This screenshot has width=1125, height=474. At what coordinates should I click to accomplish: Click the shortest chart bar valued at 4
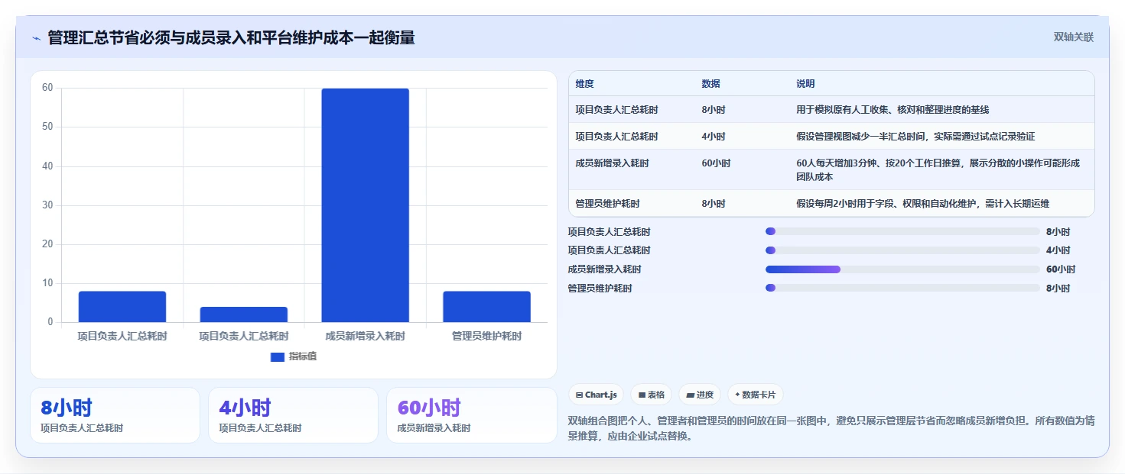click(243, 314)
